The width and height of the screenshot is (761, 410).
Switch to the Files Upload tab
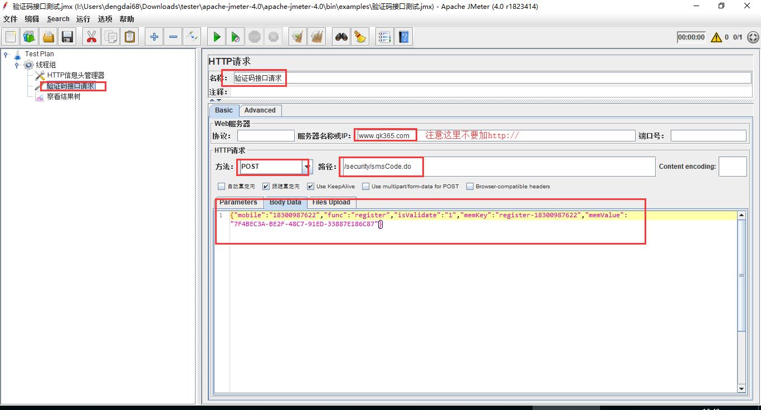pyautogui.click(x=331, y=202)
